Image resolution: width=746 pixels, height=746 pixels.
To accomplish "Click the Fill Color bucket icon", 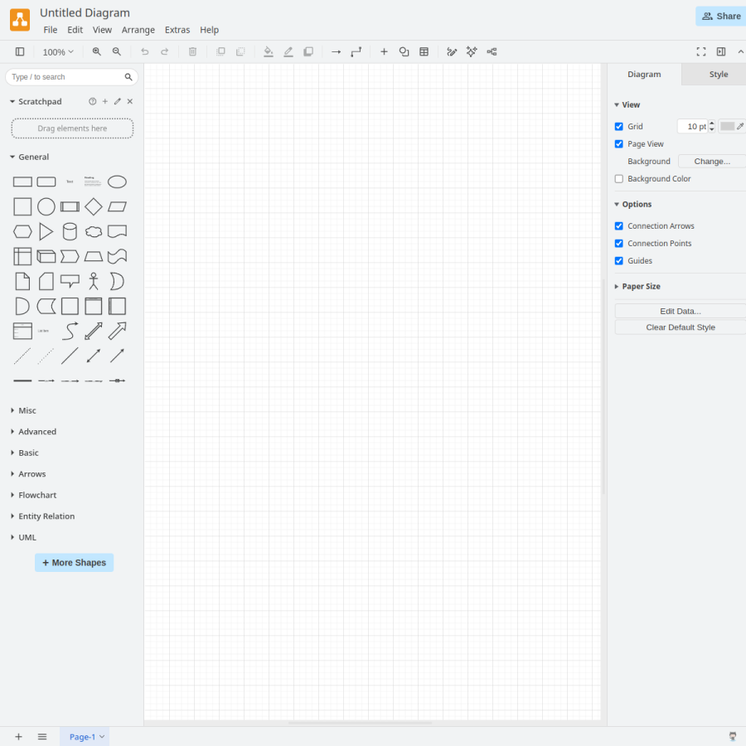I will (269, 52).
